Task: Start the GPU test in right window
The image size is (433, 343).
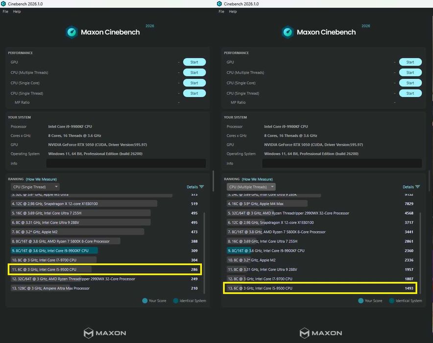Action: 410,62
